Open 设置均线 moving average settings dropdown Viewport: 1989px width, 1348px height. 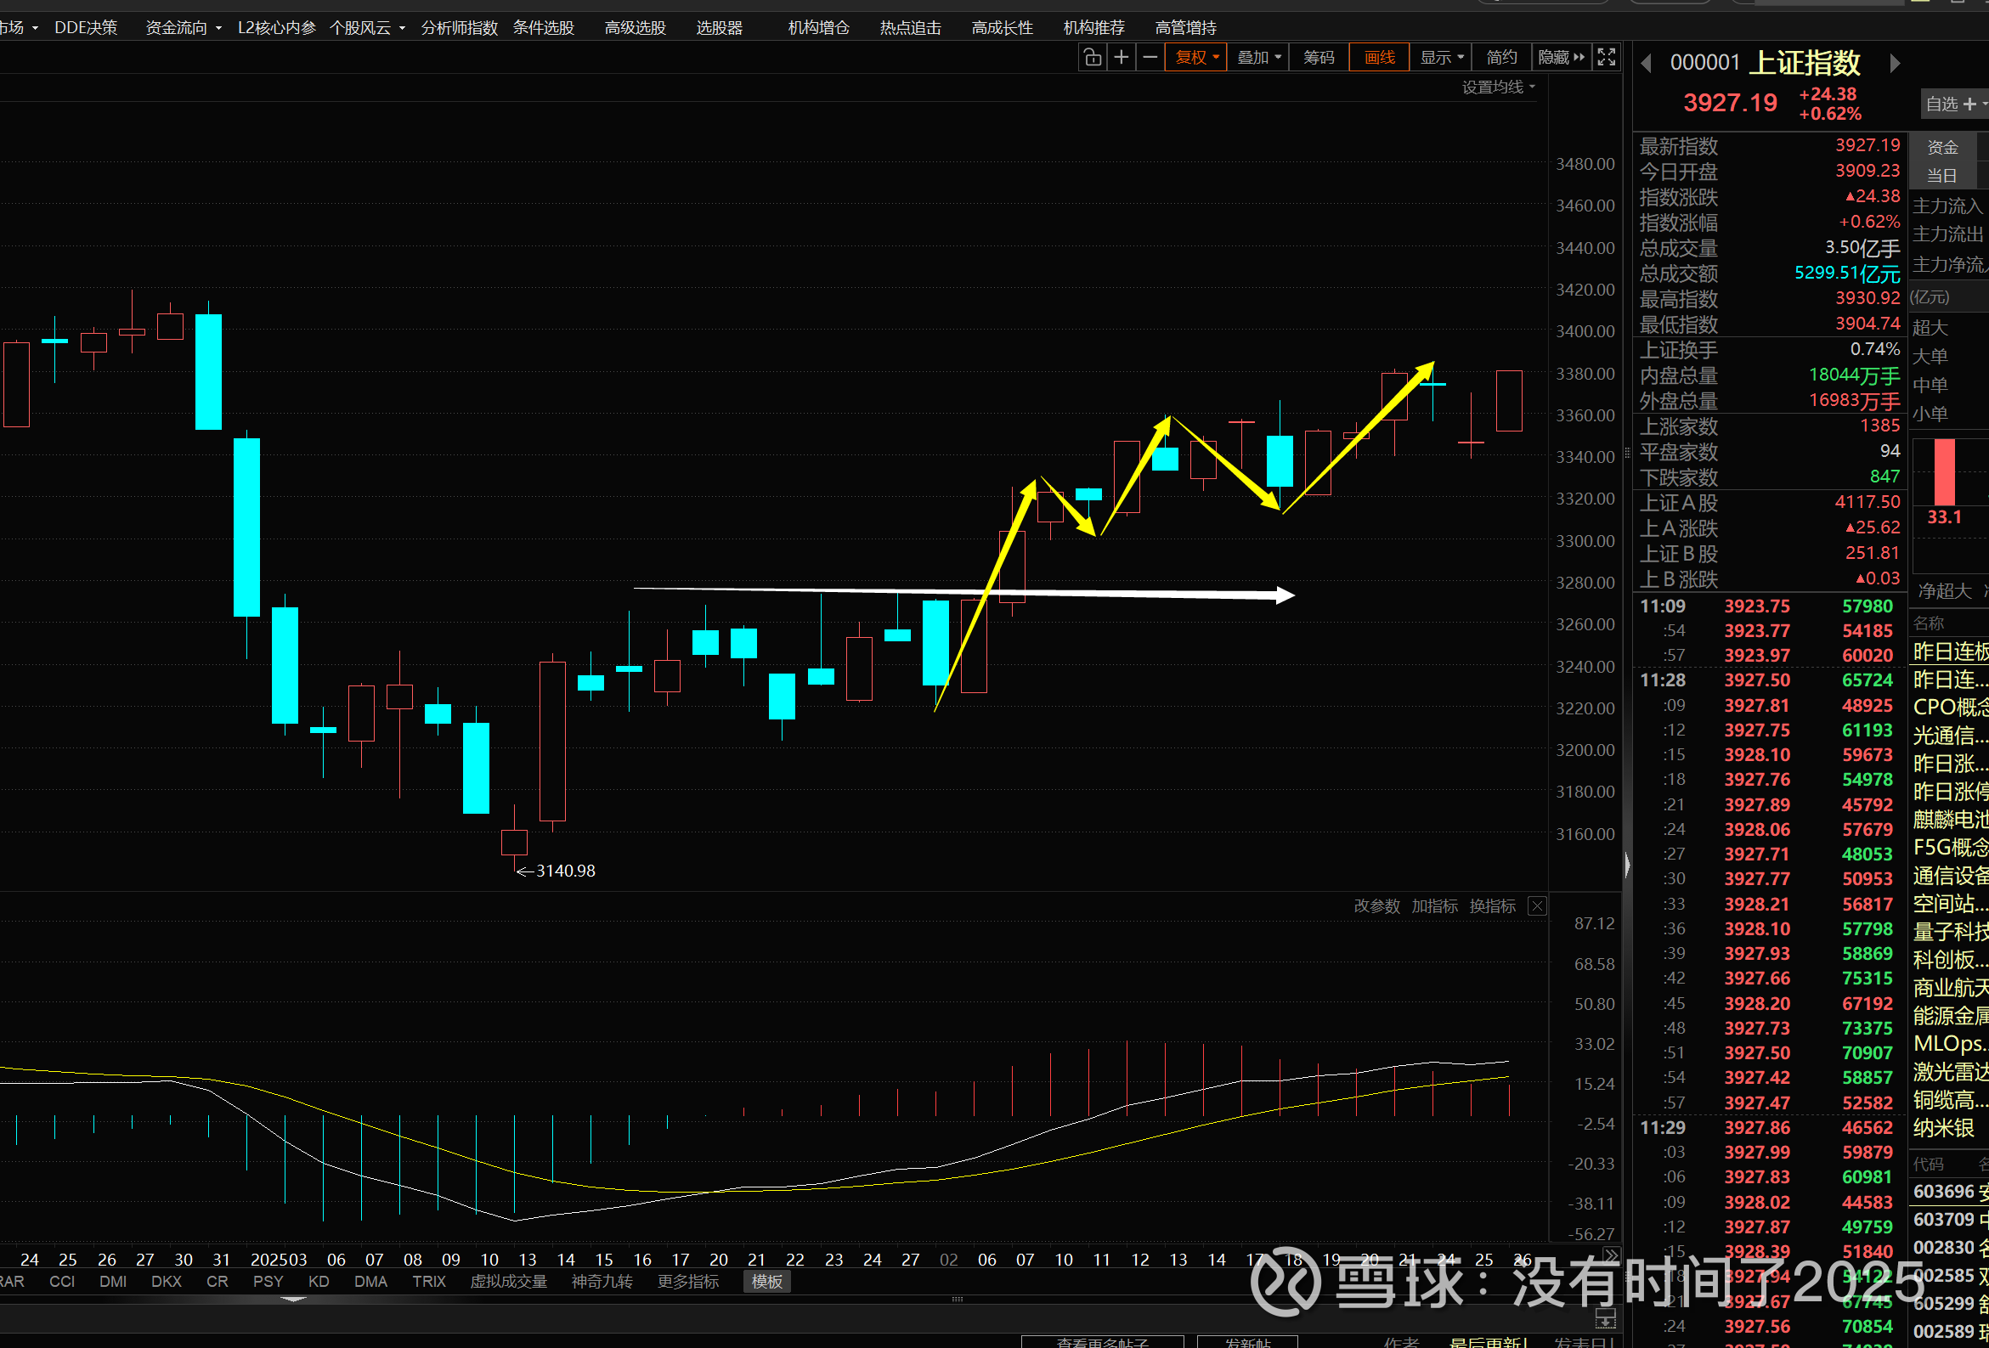click(1498, 87)
